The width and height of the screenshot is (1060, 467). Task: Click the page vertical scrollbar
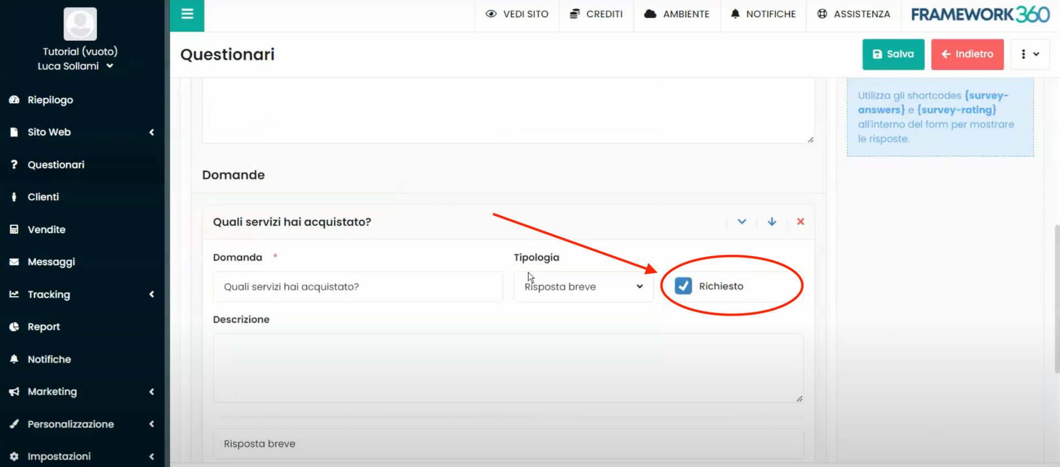[x=1056, y=298]
